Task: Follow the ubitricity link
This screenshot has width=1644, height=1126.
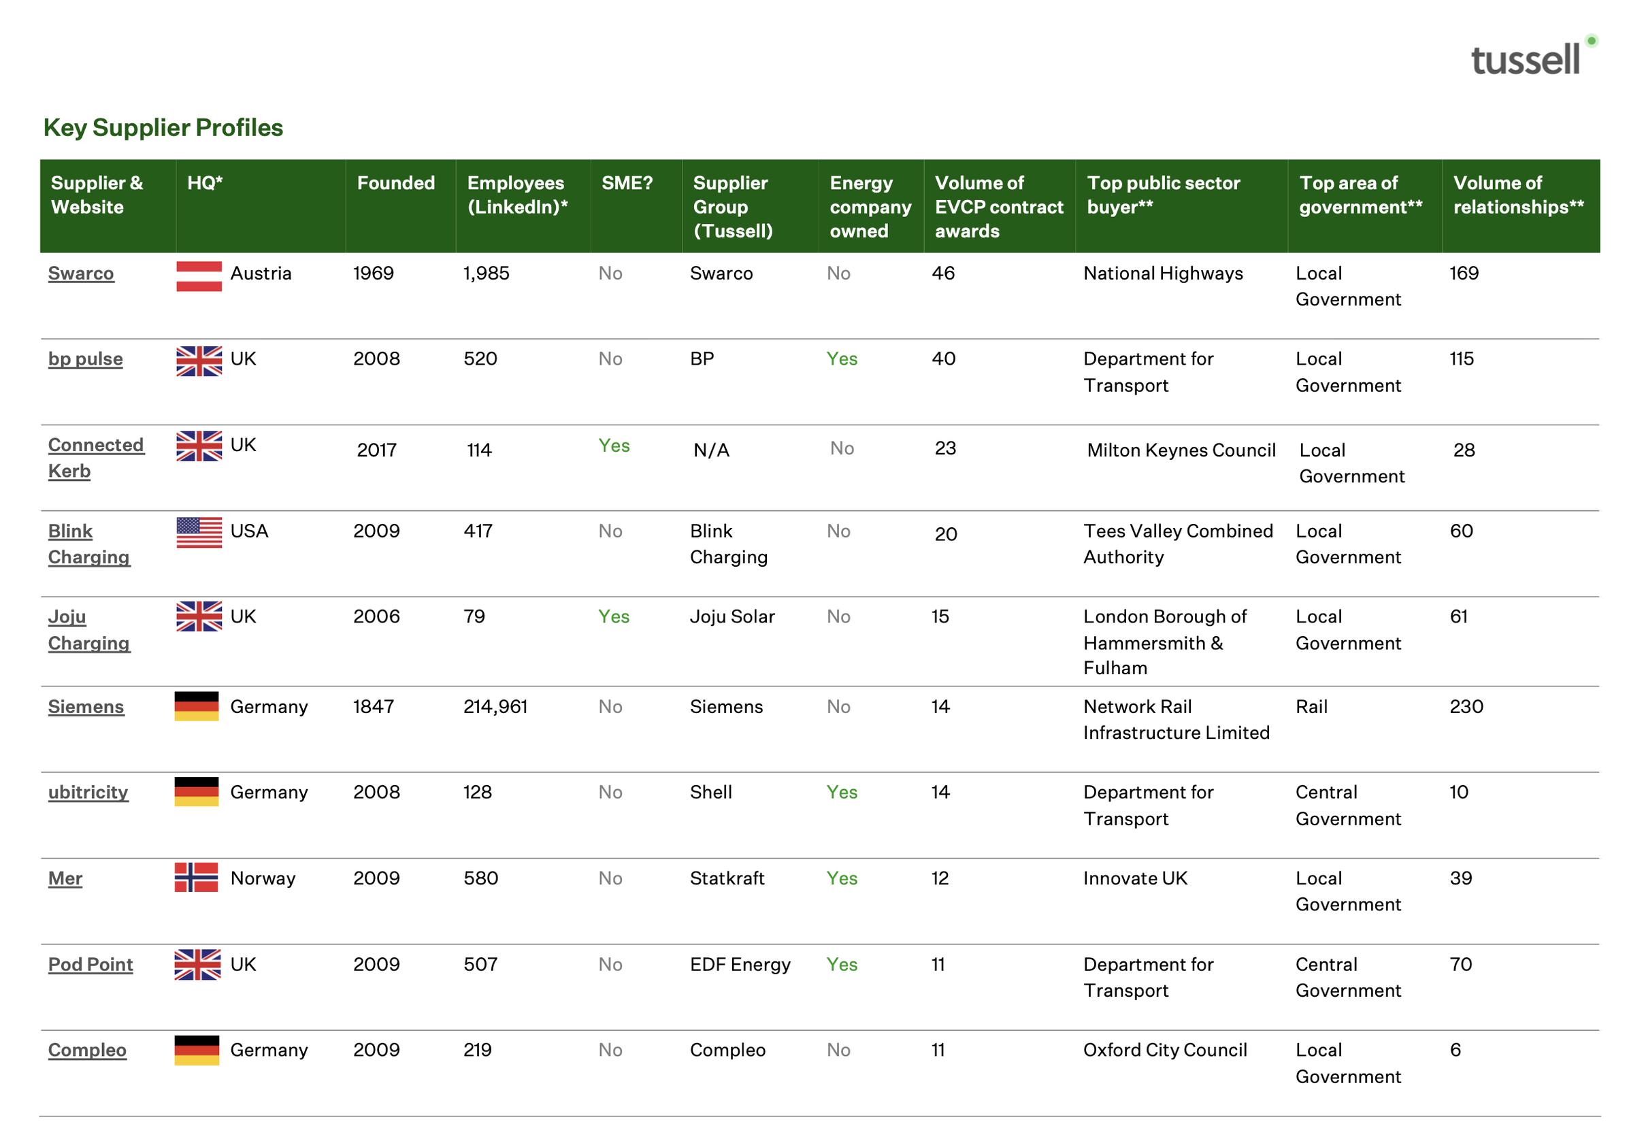Action: click(88, 792)
